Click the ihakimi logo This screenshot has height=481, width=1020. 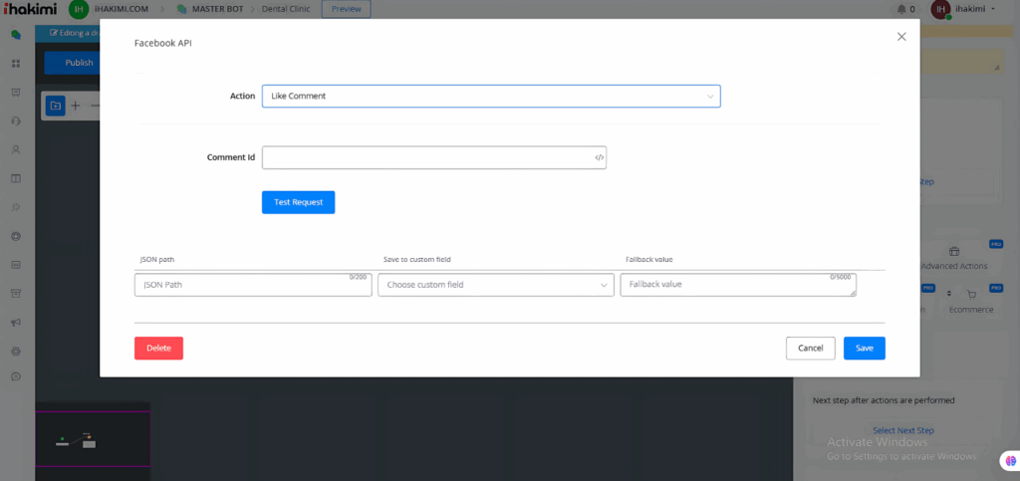click(29, 9)
